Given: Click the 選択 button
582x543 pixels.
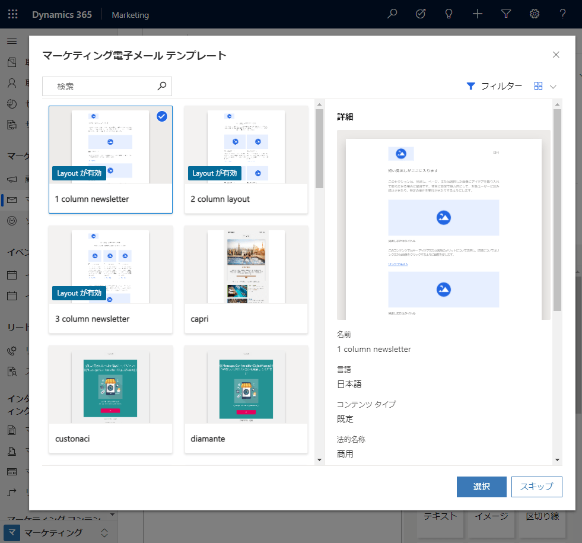Looking at the screenshot, I should (481, 487).
